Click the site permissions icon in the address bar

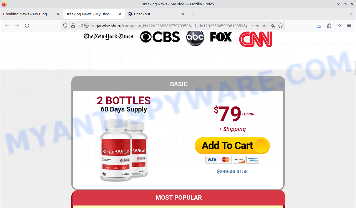tap(81, 26)
